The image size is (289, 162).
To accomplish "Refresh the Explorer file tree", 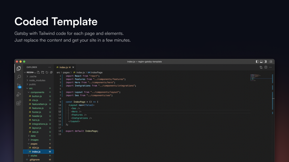I will click(47, 72).
